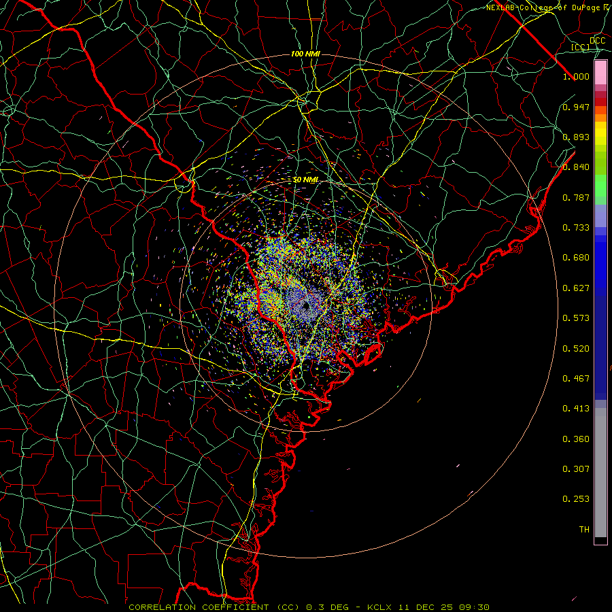Image resolution: width=612 pixels, height=612 pixels.
Task: Click the DCC product label
Action: coord(597,41)
